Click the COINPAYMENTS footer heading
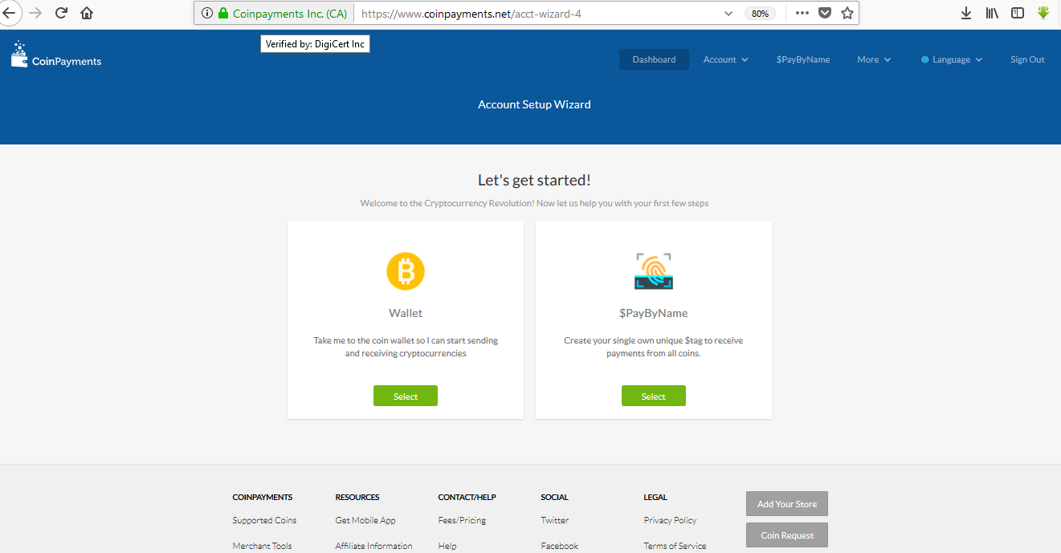The height and width of the screenshot is (553, 1061). (263, 498)
